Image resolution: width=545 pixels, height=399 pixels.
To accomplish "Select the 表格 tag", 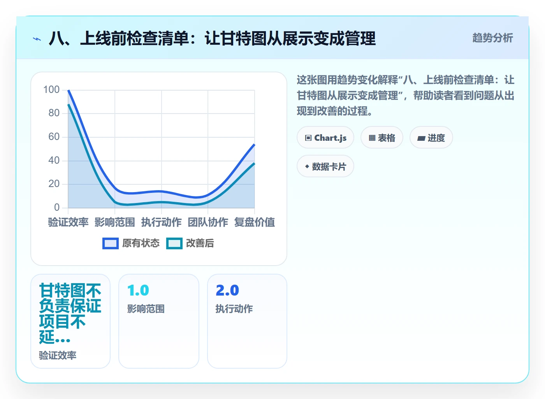I will point(382,138).
